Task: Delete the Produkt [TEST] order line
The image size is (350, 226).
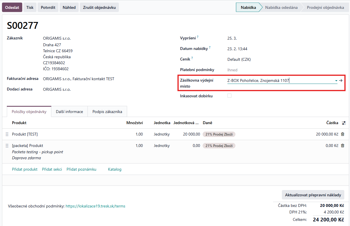Action: [x=343, y=134]
